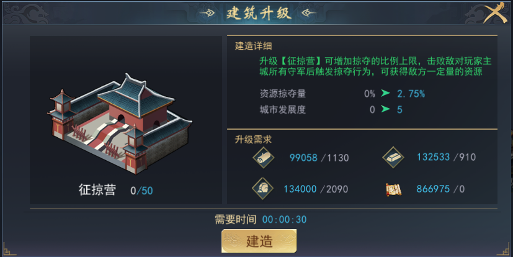Close the 建筑升级 dialog with sword icon
The width and height of the screenshot is (513, 257).
496,12
